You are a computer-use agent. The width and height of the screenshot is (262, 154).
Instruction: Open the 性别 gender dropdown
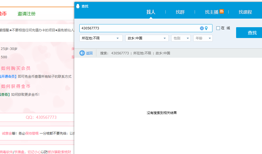click(181, 38)
